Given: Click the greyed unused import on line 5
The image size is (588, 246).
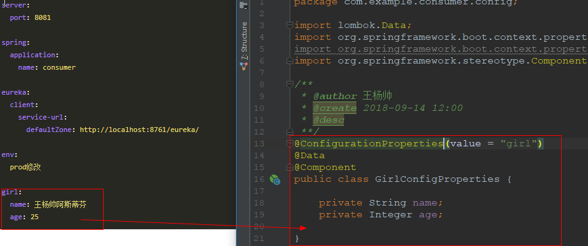Looking at the screenshot, I should click(440, 49).
